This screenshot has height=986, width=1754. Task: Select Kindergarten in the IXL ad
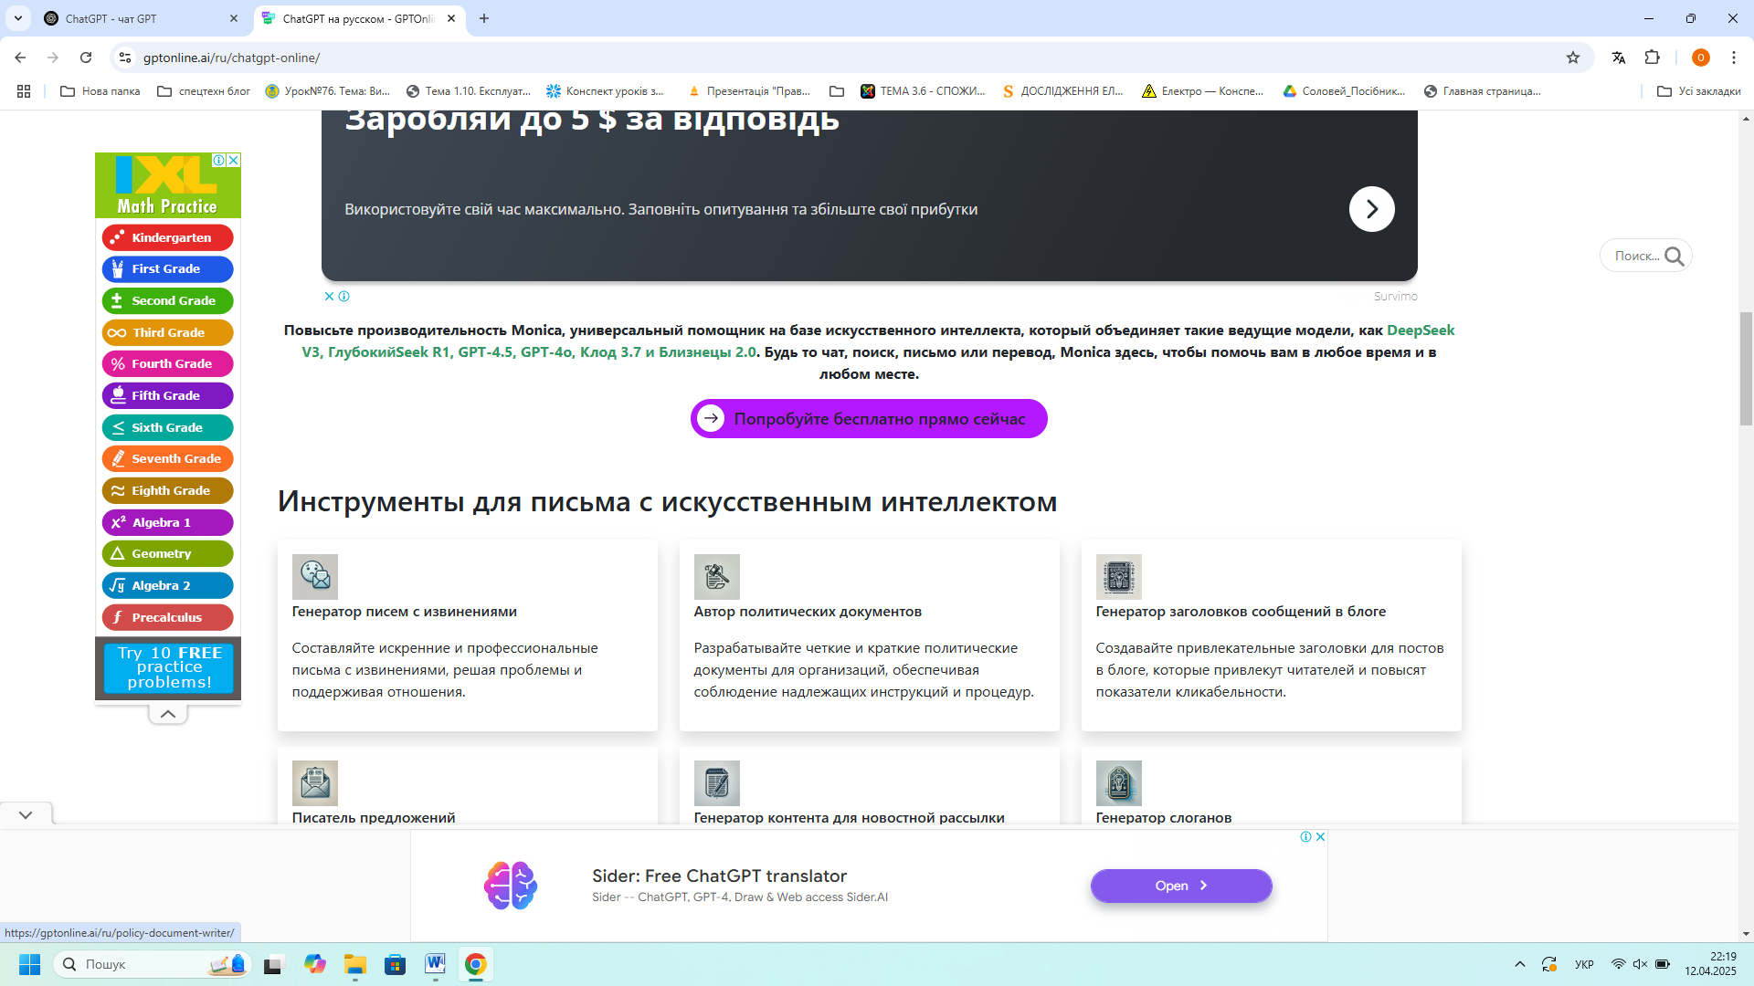[168, 237]
